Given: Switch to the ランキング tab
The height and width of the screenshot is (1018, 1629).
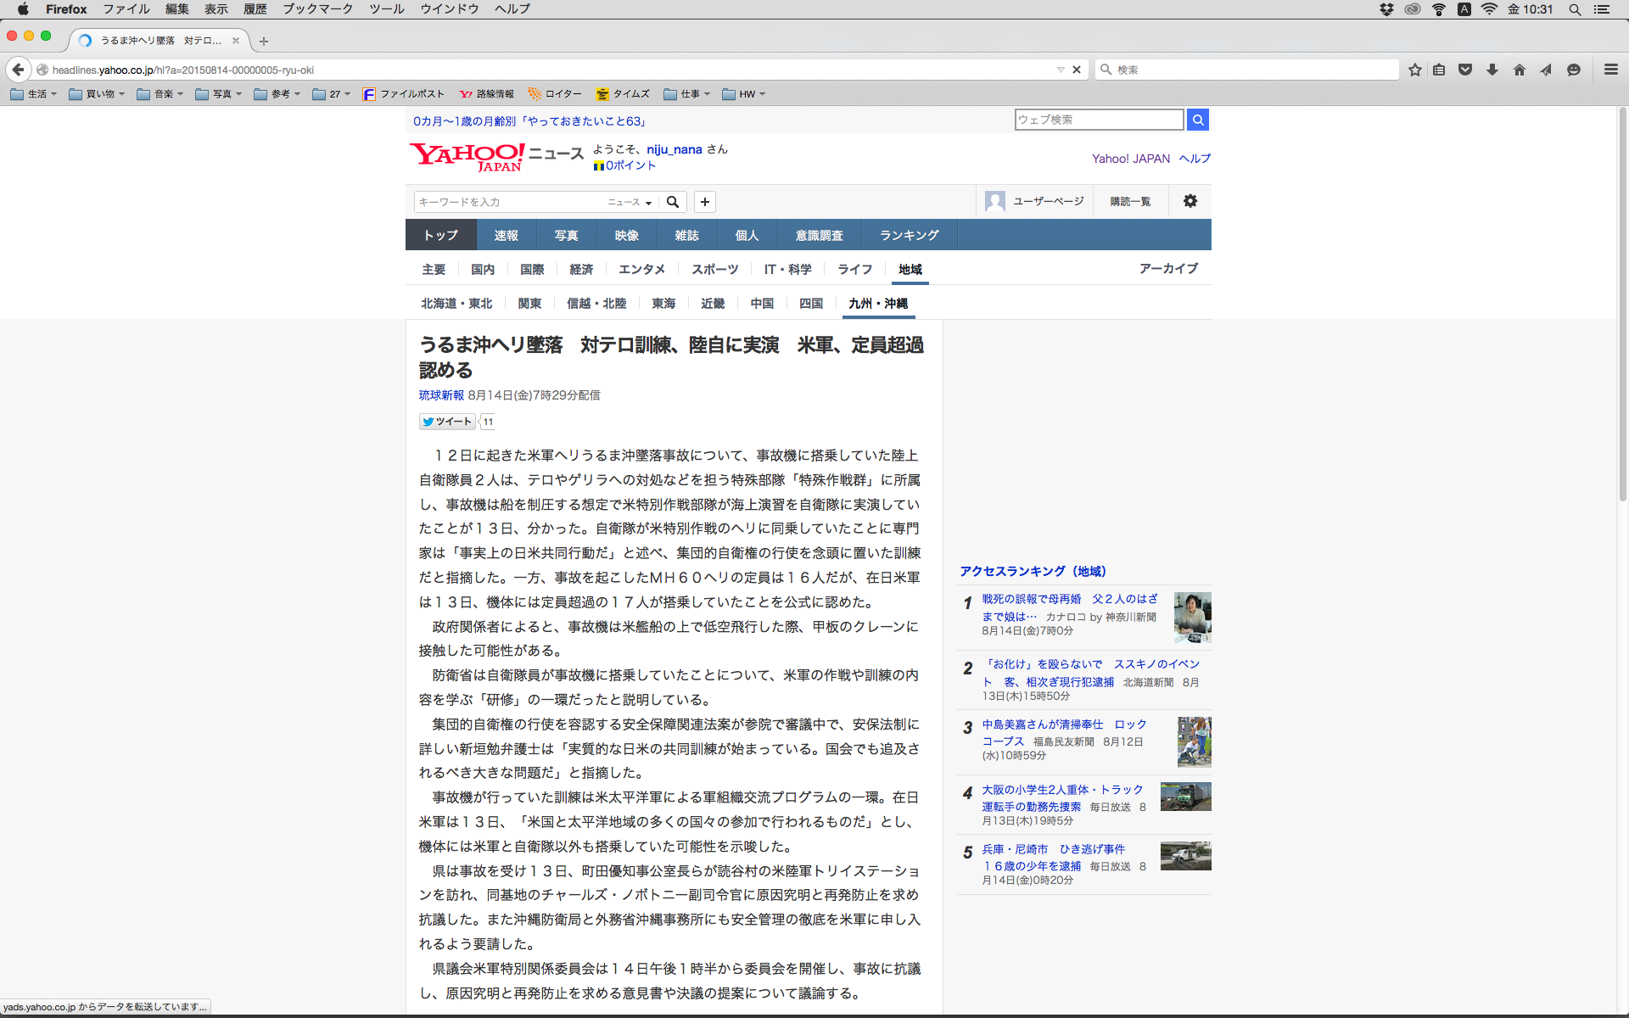Looking at the screenshot, I should (x=909, y=235).
